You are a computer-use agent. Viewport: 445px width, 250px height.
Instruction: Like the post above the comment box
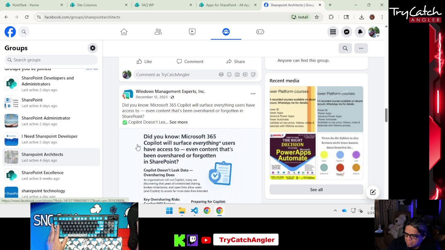pos(144,61)
